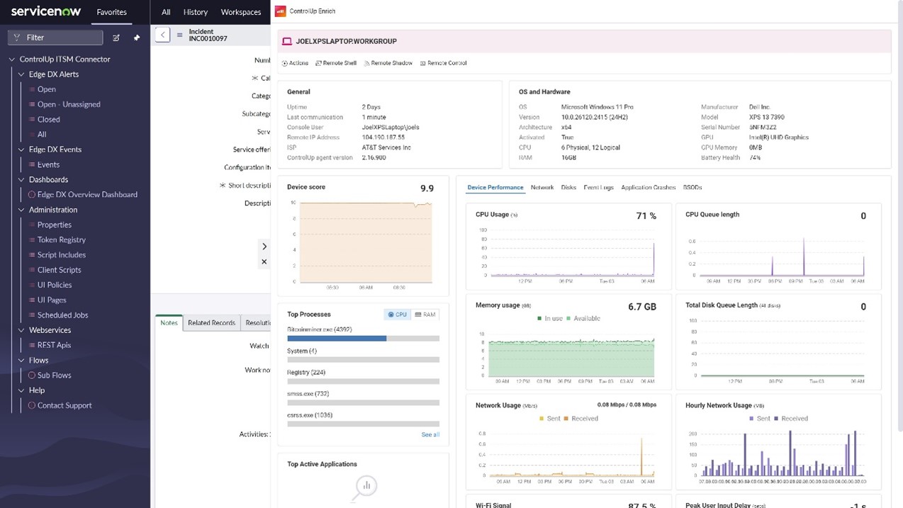Collapse the Administration section

tap(21, 210)
